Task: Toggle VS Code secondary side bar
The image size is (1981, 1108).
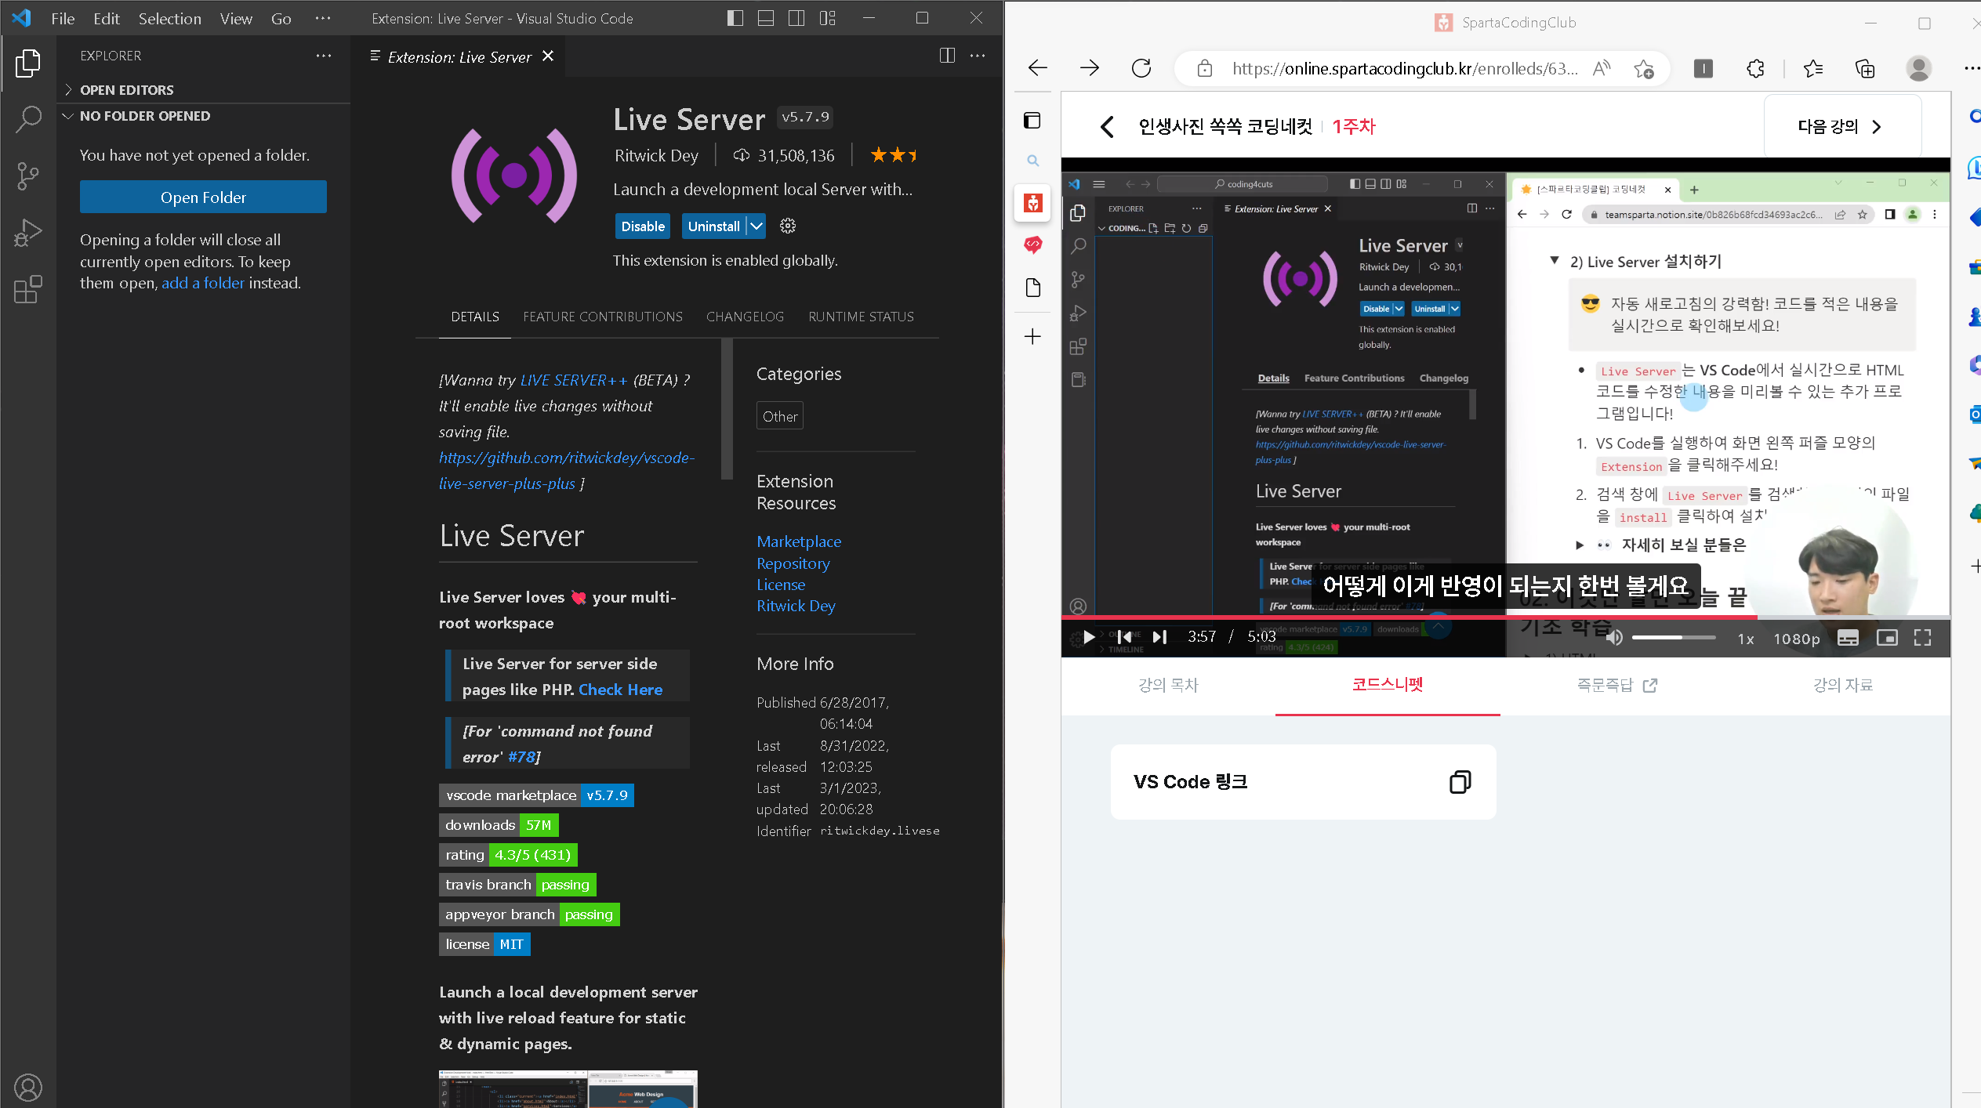Action: 796,18
